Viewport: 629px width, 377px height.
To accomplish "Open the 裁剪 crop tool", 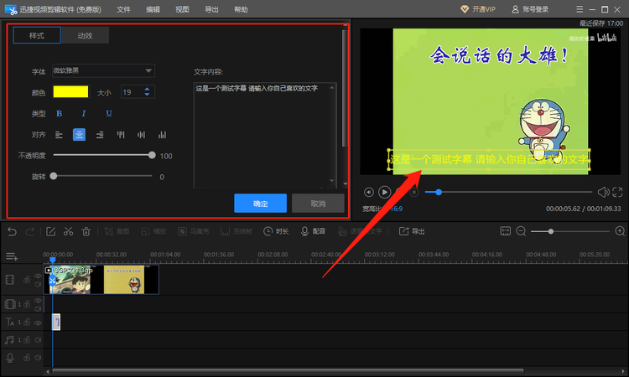I will pos(117,231).
